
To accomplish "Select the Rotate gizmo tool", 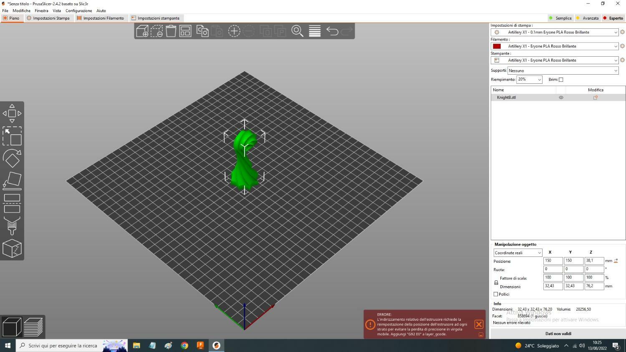I will [12, 158].
